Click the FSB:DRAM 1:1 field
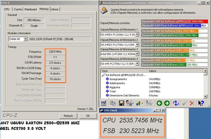The height and width of the screenshot is (139, 211). pos(55,57)
